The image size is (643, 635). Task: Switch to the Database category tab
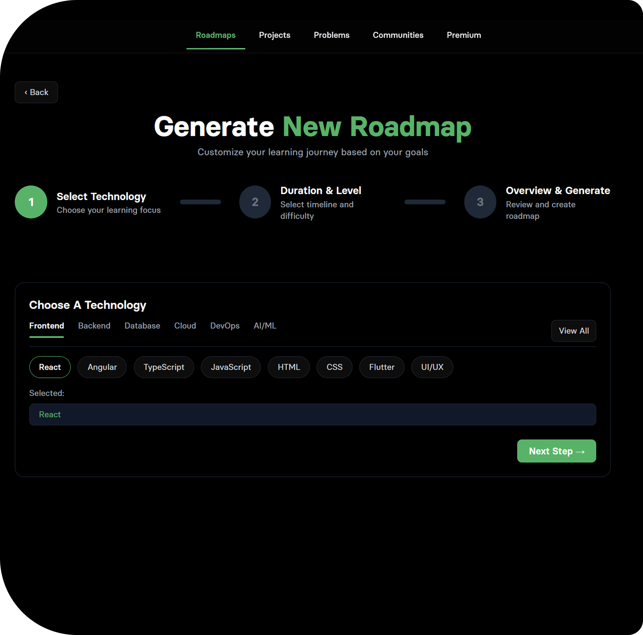(x=142, y=325)
